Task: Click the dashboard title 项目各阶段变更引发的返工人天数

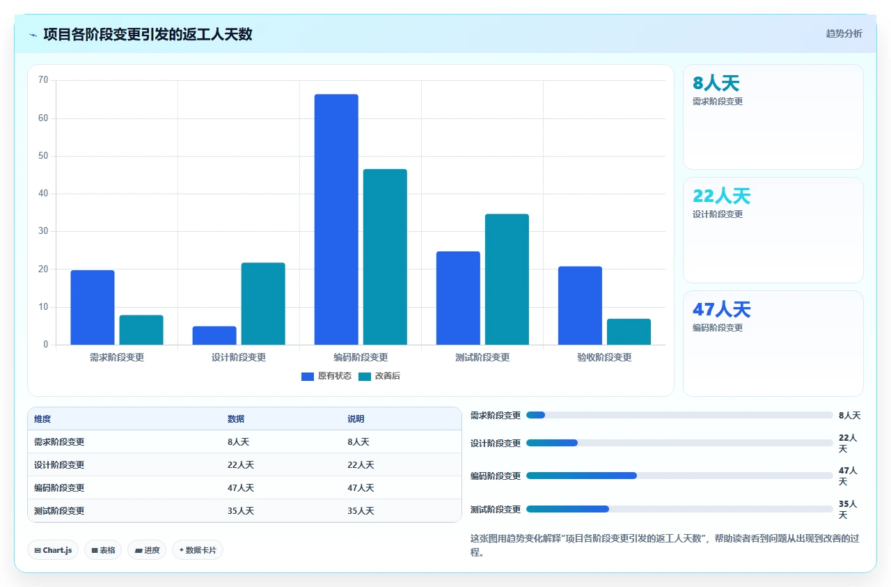Action: pyautogui.click(x=148, y=34)
